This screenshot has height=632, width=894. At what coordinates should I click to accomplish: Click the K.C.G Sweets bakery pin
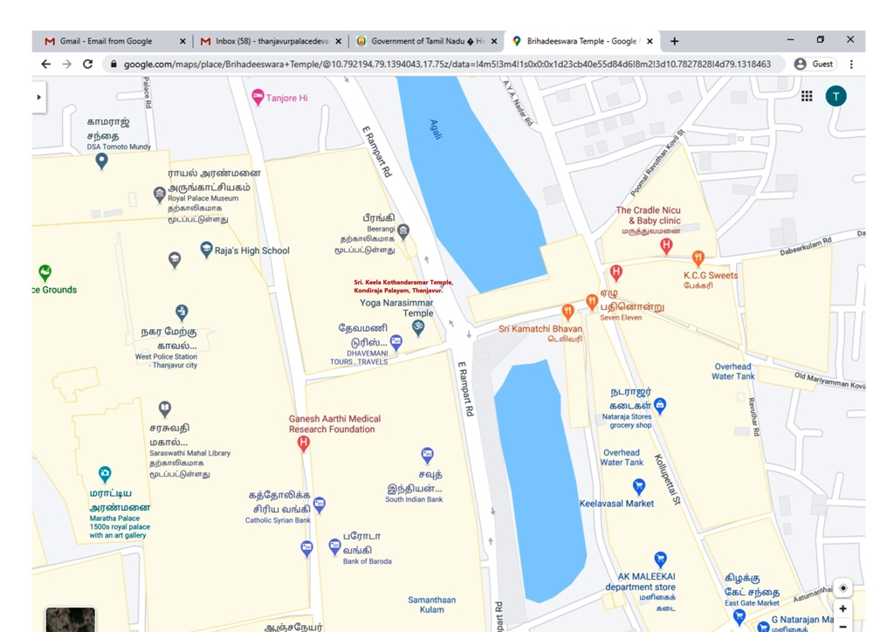click(698, 258)
